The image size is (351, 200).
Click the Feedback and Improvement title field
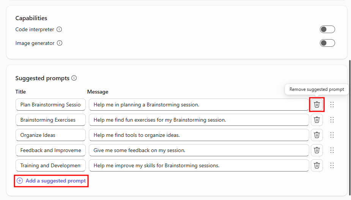[x=50, y=150]
